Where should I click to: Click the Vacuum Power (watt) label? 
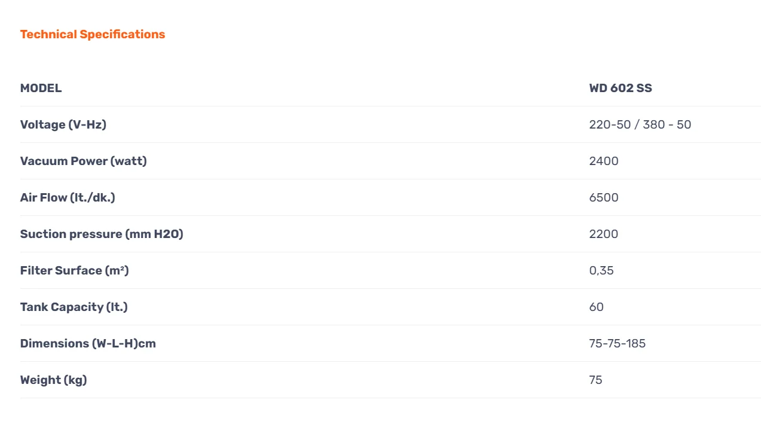[x=83, y=161]
